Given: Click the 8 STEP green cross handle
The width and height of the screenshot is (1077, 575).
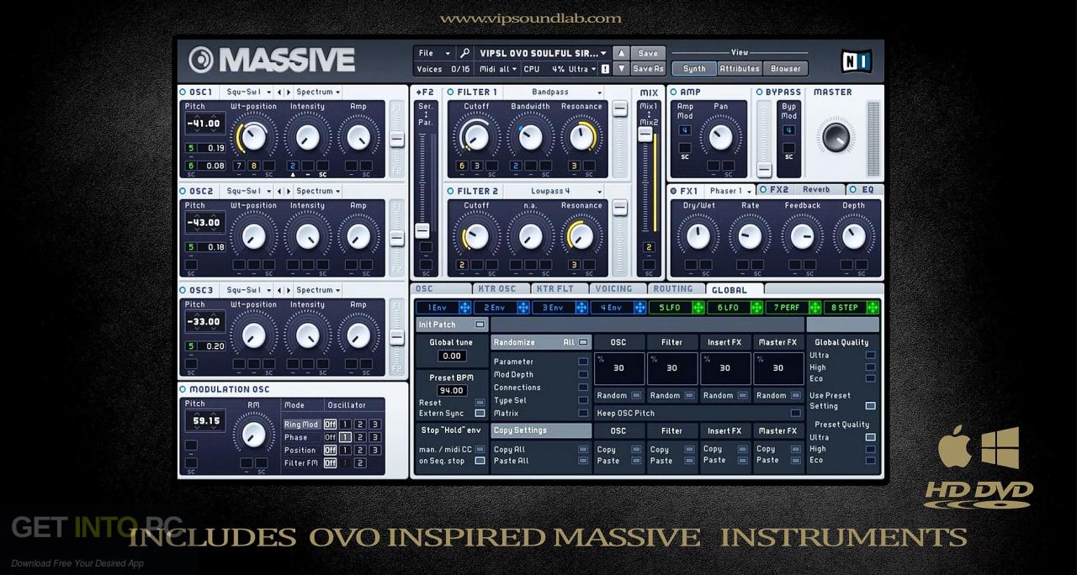Looking at the screenshot, I should click(x=873, y=308).
